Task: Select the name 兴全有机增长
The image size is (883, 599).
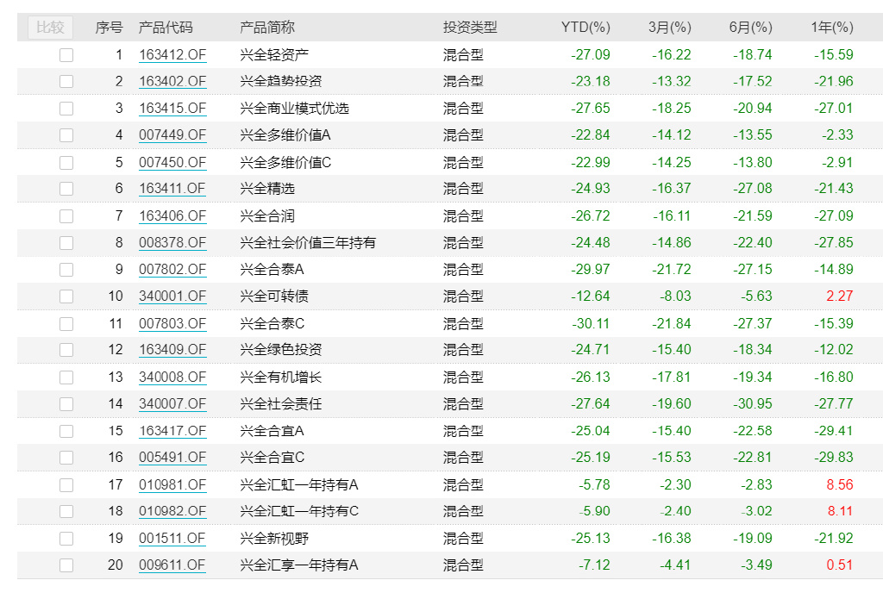Action: coord(281,377)
